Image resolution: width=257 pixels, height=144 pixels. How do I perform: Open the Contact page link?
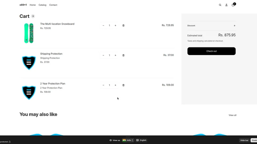53,5
